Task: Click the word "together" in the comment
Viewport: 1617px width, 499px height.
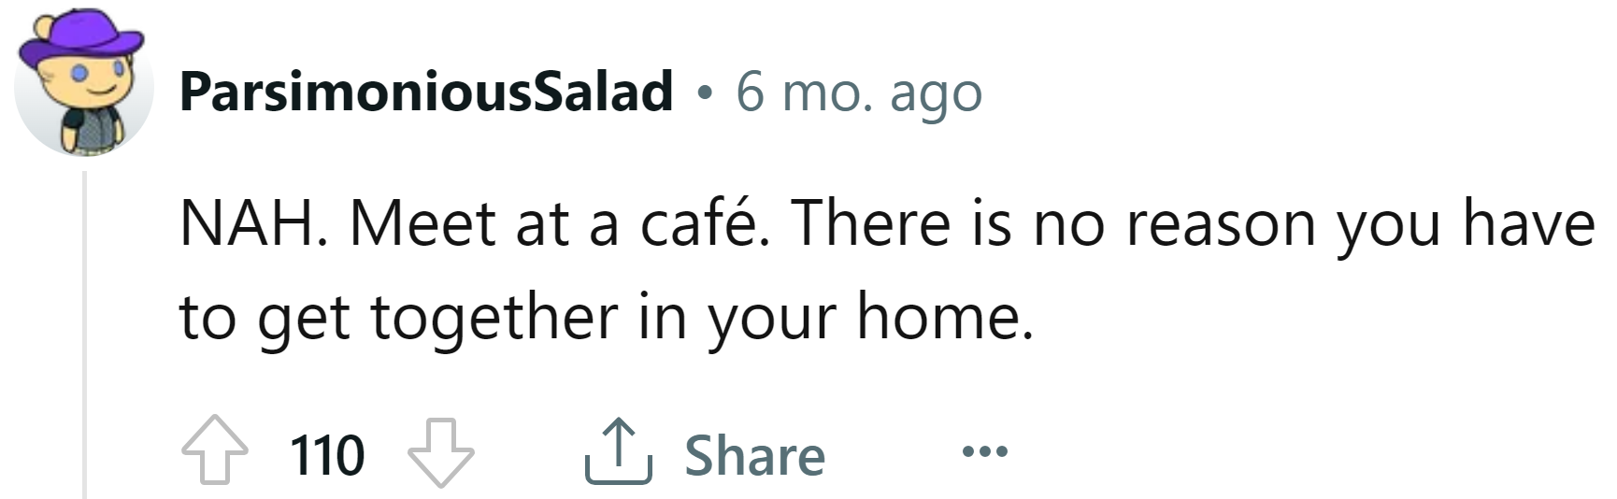Action: coord(494,318)
